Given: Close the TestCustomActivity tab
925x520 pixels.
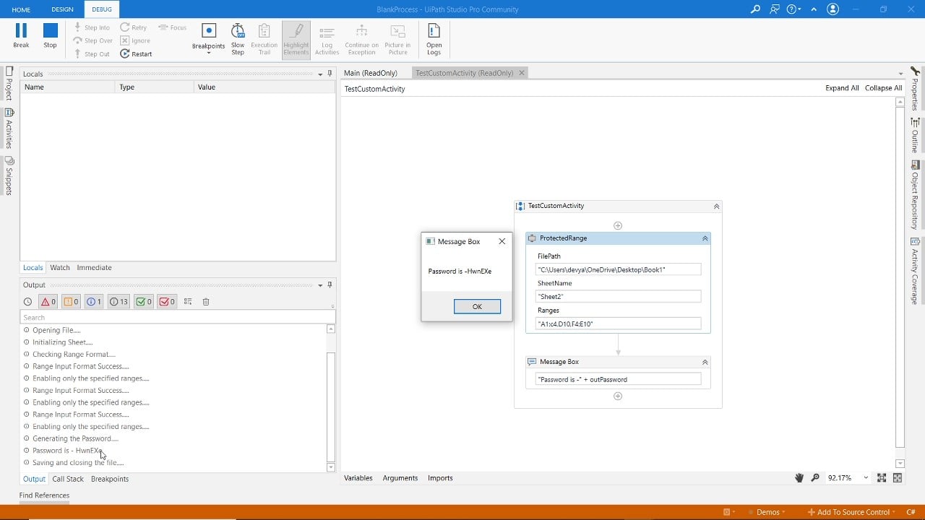Looking at the screenshot, I should point(522,73).
